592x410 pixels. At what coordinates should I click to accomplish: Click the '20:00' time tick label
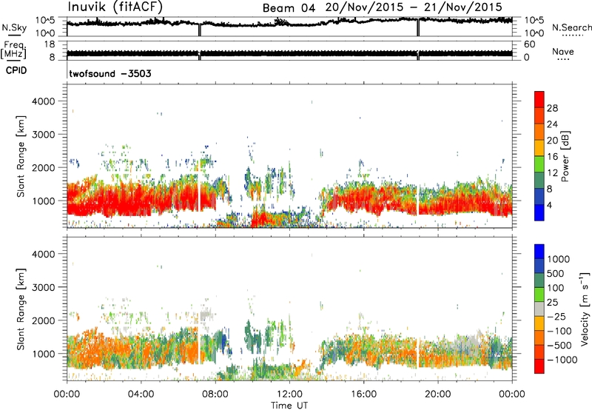[438, 394]
